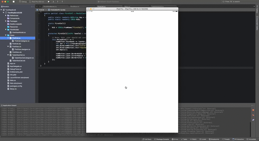The width and height of the screenshot is (259, 141).
Task: Click the Step Out debug icon
Action: pyautogui.click(x=62, y=2)
